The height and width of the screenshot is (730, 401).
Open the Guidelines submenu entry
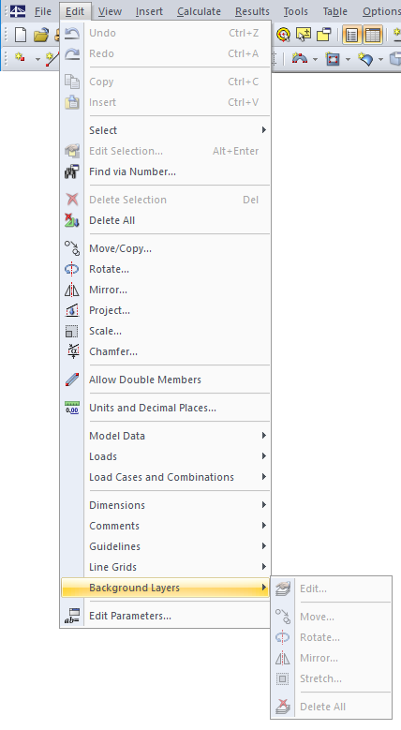pyautogui.click(x=165, y=546)
